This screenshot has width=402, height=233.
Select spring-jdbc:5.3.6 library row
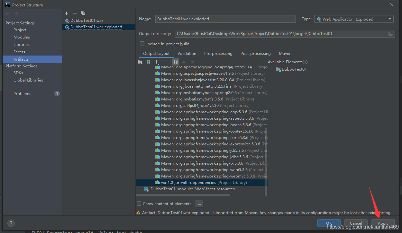click(x=201, y=157)
